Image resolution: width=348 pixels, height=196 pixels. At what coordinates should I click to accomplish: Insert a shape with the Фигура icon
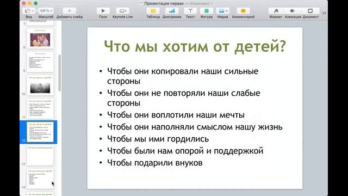click(x=207, y=11)
